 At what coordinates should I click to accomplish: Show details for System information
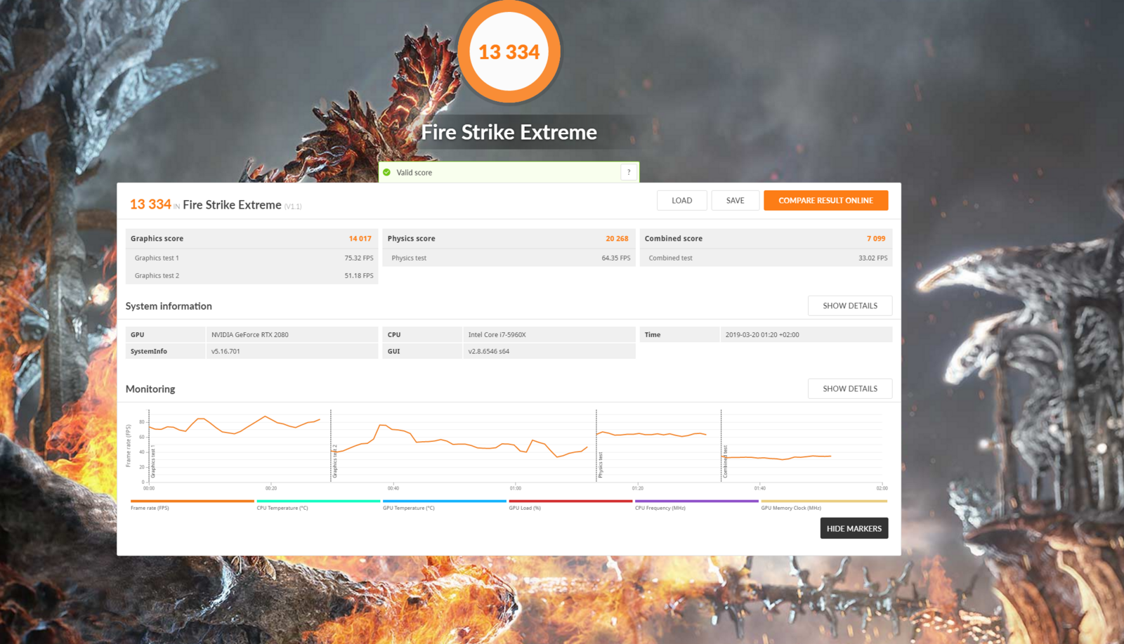850,305
